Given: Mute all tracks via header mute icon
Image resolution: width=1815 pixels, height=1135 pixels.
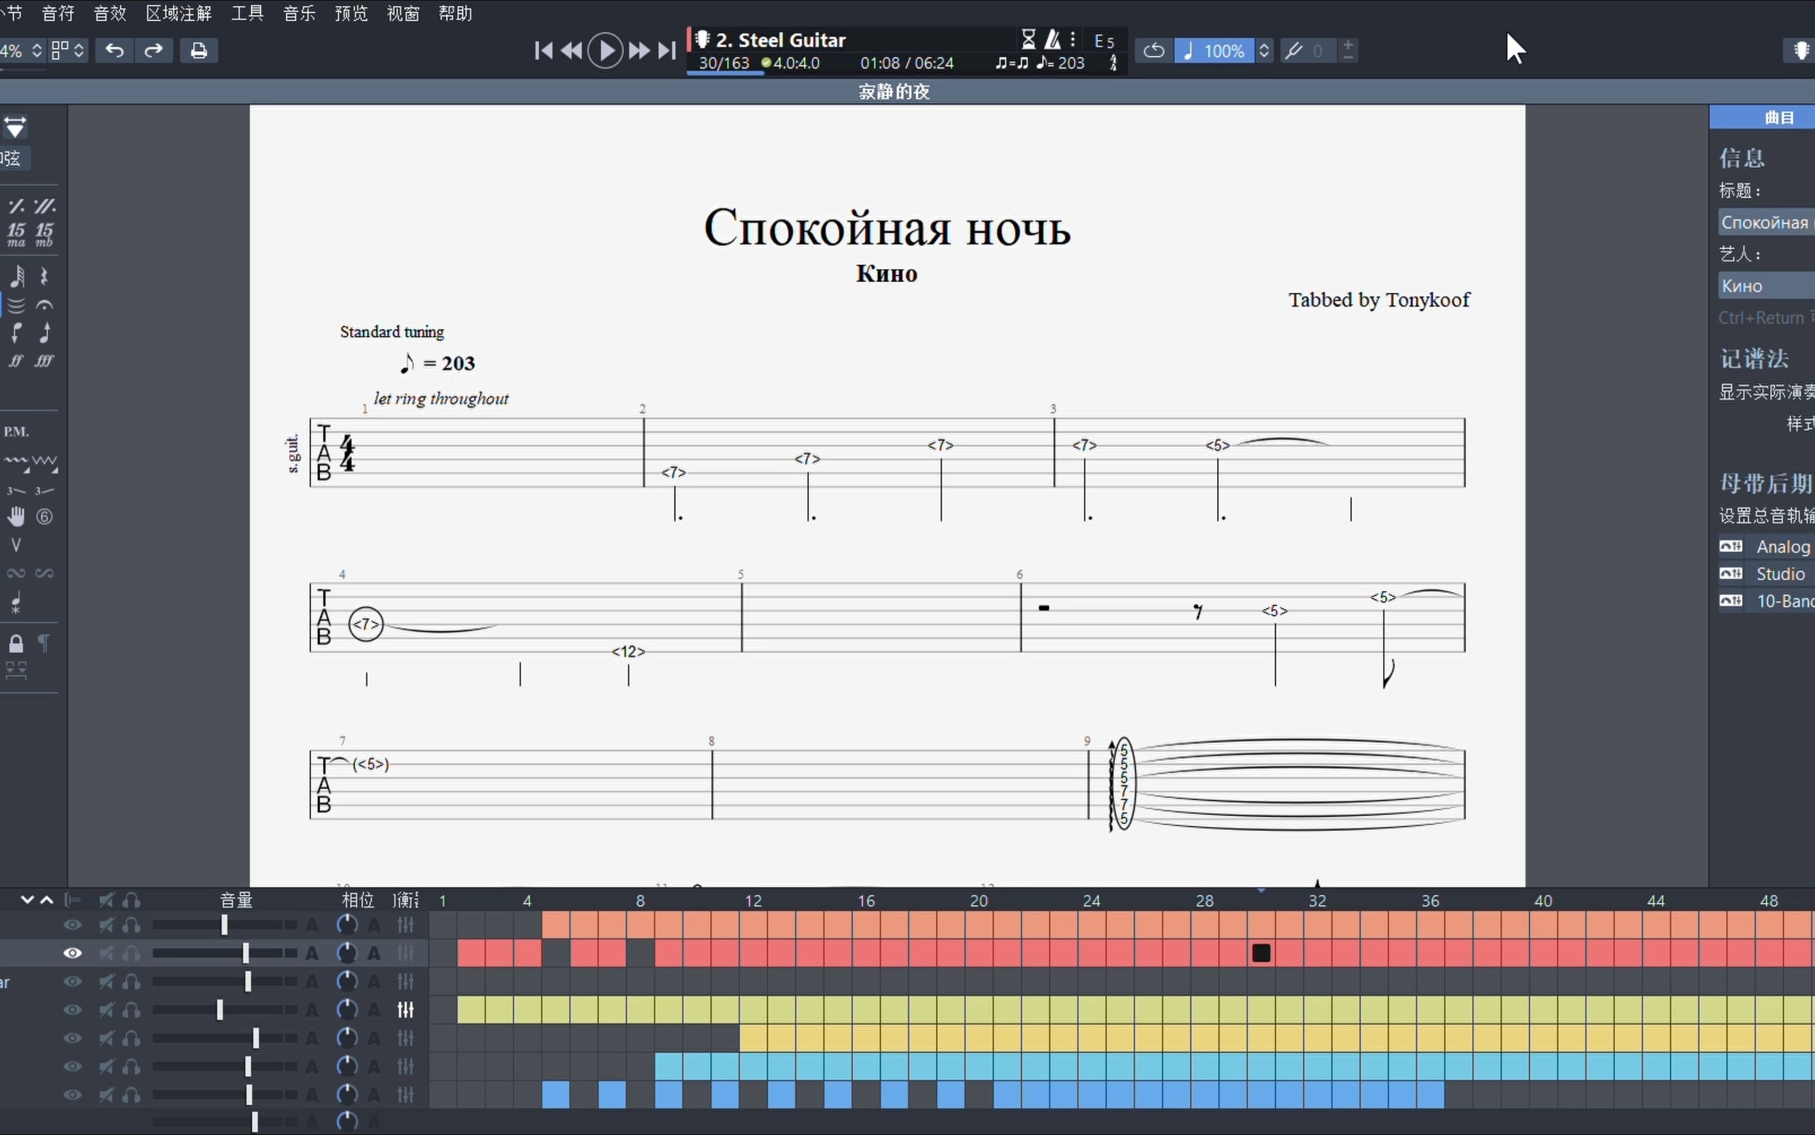Looking at the screenshot, I should point(106,899).
